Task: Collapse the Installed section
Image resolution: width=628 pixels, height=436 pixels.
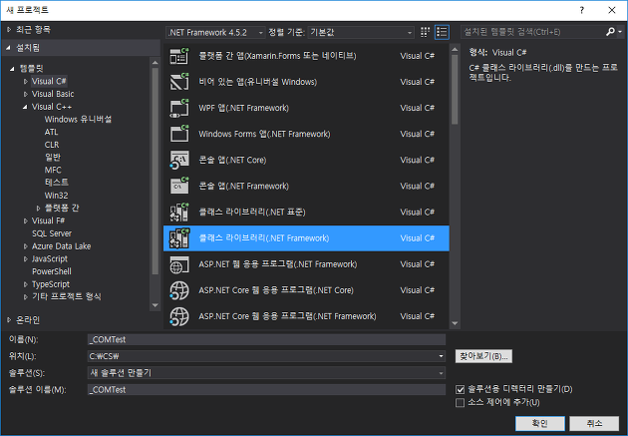Action: (x=9, y=48)
